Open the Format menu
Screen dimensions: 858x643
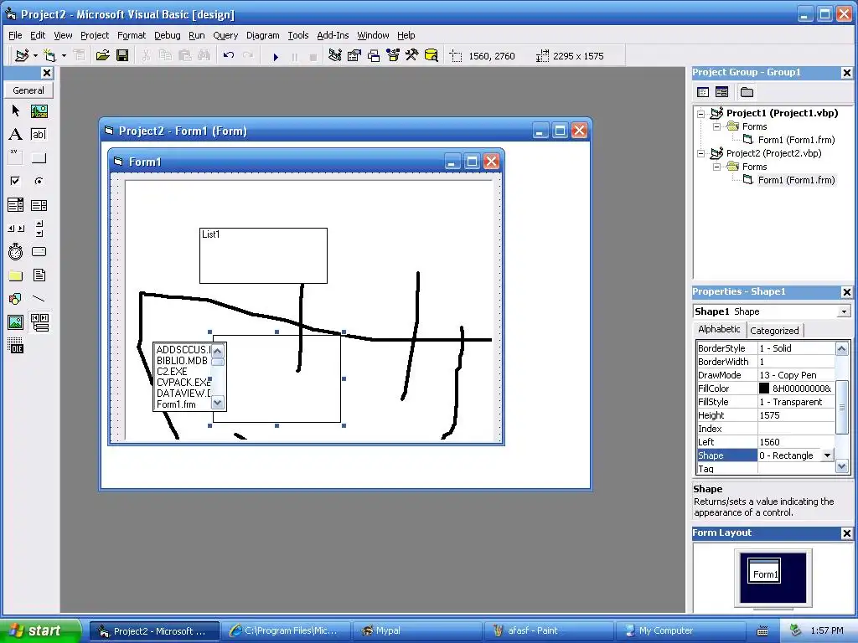coord(132,35)
